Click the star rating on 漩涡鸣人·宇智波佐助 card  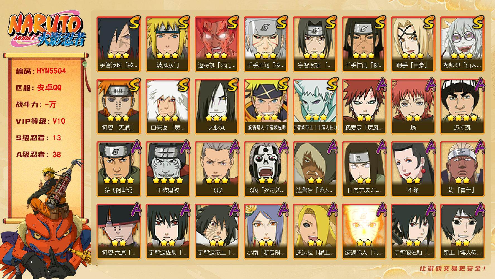[x=266, y=117]
